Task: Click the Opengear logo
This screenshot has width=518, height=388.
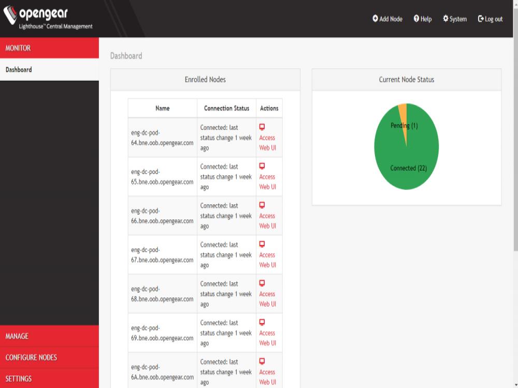Action: 35,15
